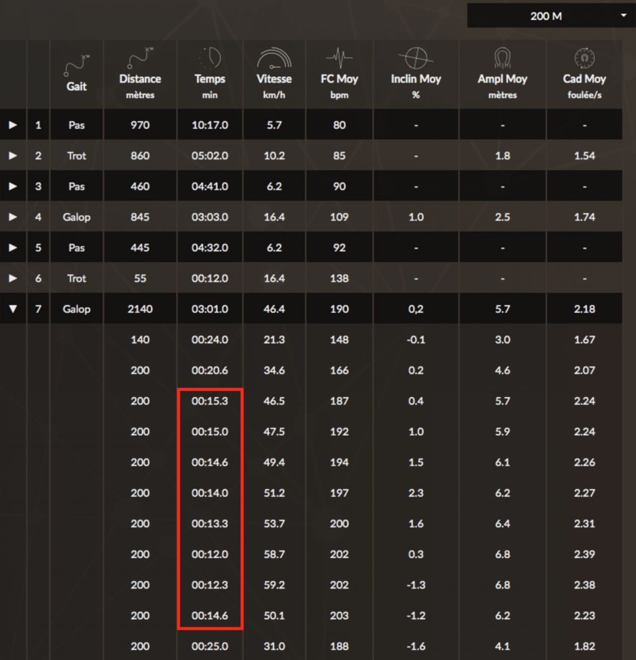
Task: Click the Vitesse column header label
Action: click(x=274, y=79)
